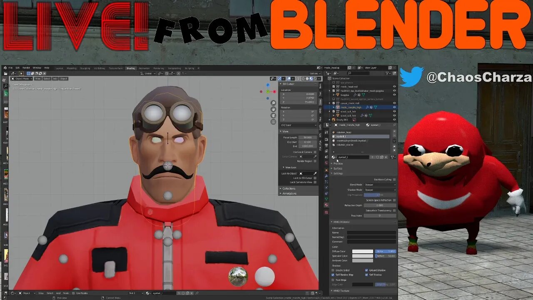Screen dimensions: 533x300
Task: Click the 3D Cursor location X field
Action: click(x=299, y=94)
